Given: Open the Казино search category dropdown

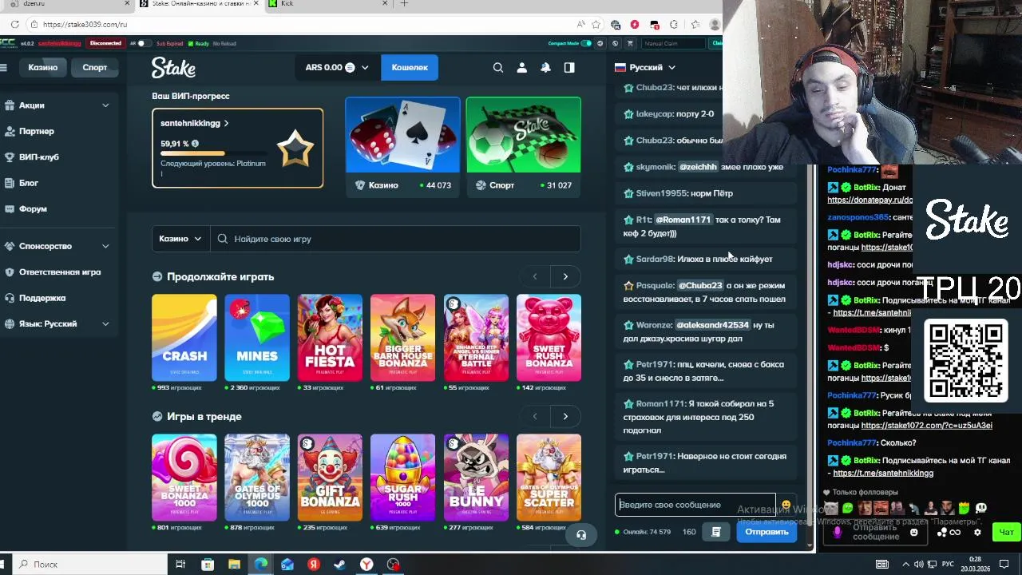Looking at the screenshot, I should pyautogui.click(x=181, y=239).
